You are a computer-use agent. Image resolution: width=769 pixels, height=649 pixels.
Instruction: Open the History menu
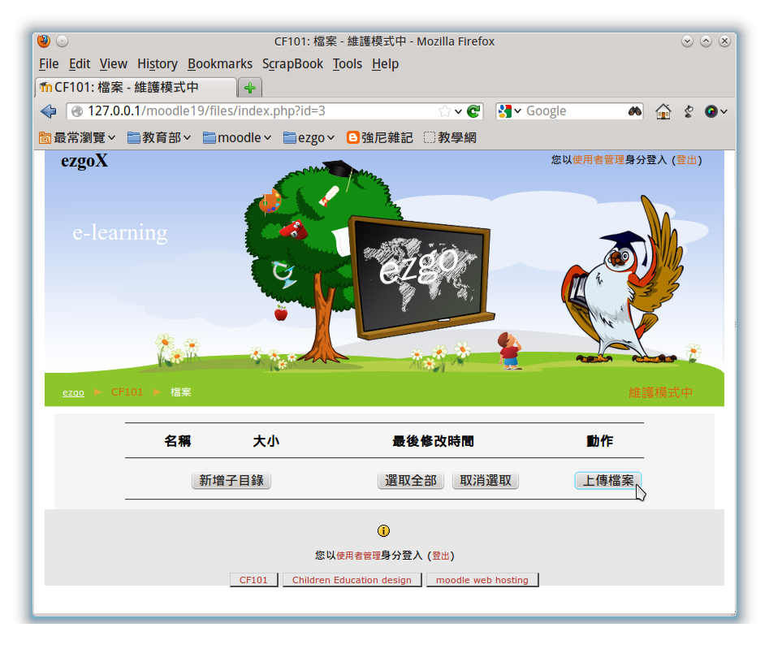pyautogui.click(x=158, y=64)
